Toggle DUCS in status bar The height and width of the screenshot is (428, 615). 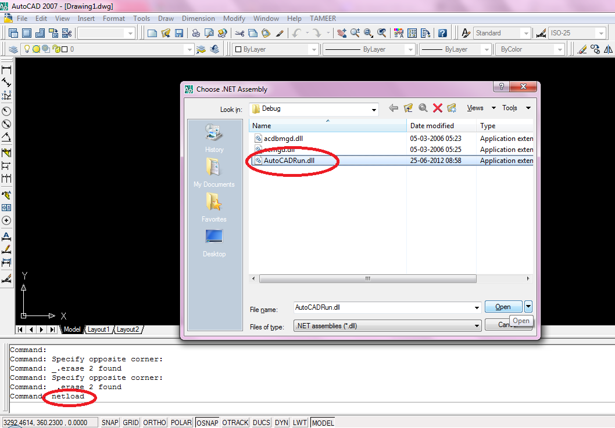click(x=261, y=423)
